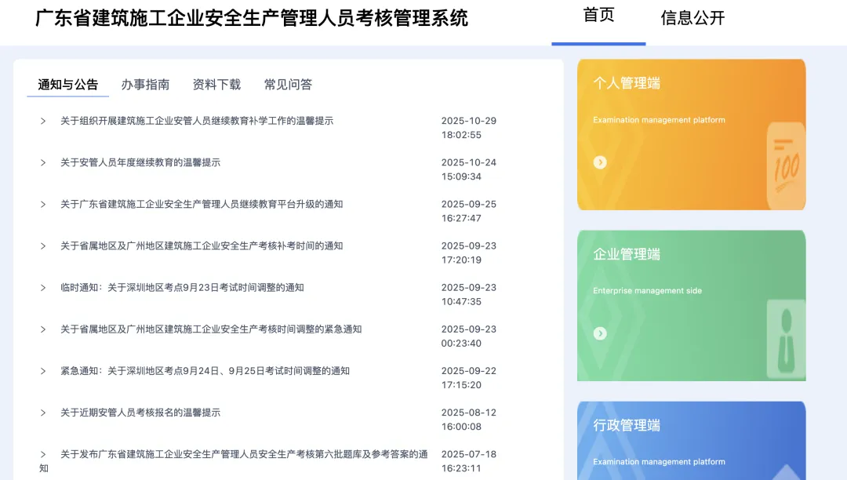Click date 2025-07-18 16:23:11

469,461
